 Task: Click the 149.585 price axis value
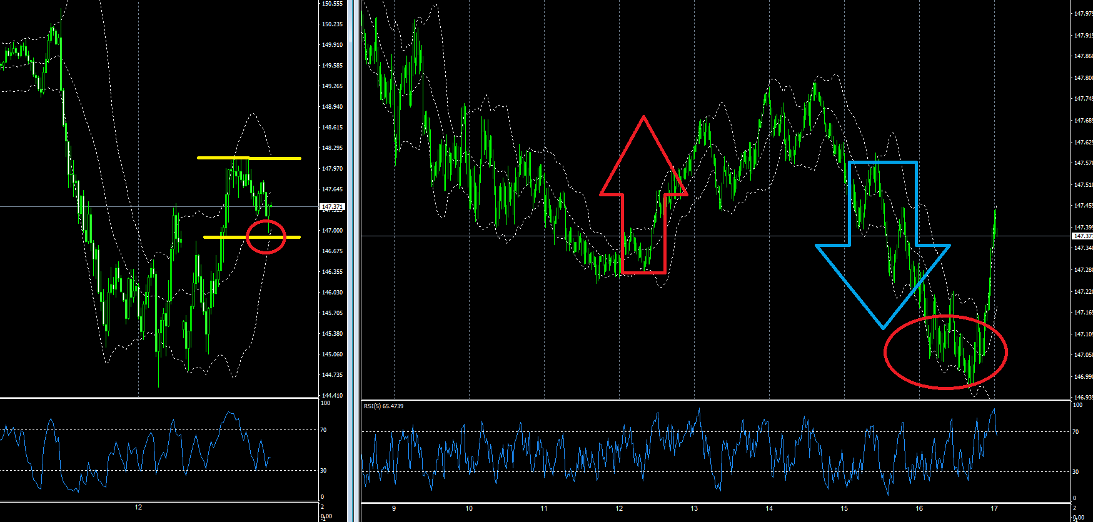click(x=332, y=66)
